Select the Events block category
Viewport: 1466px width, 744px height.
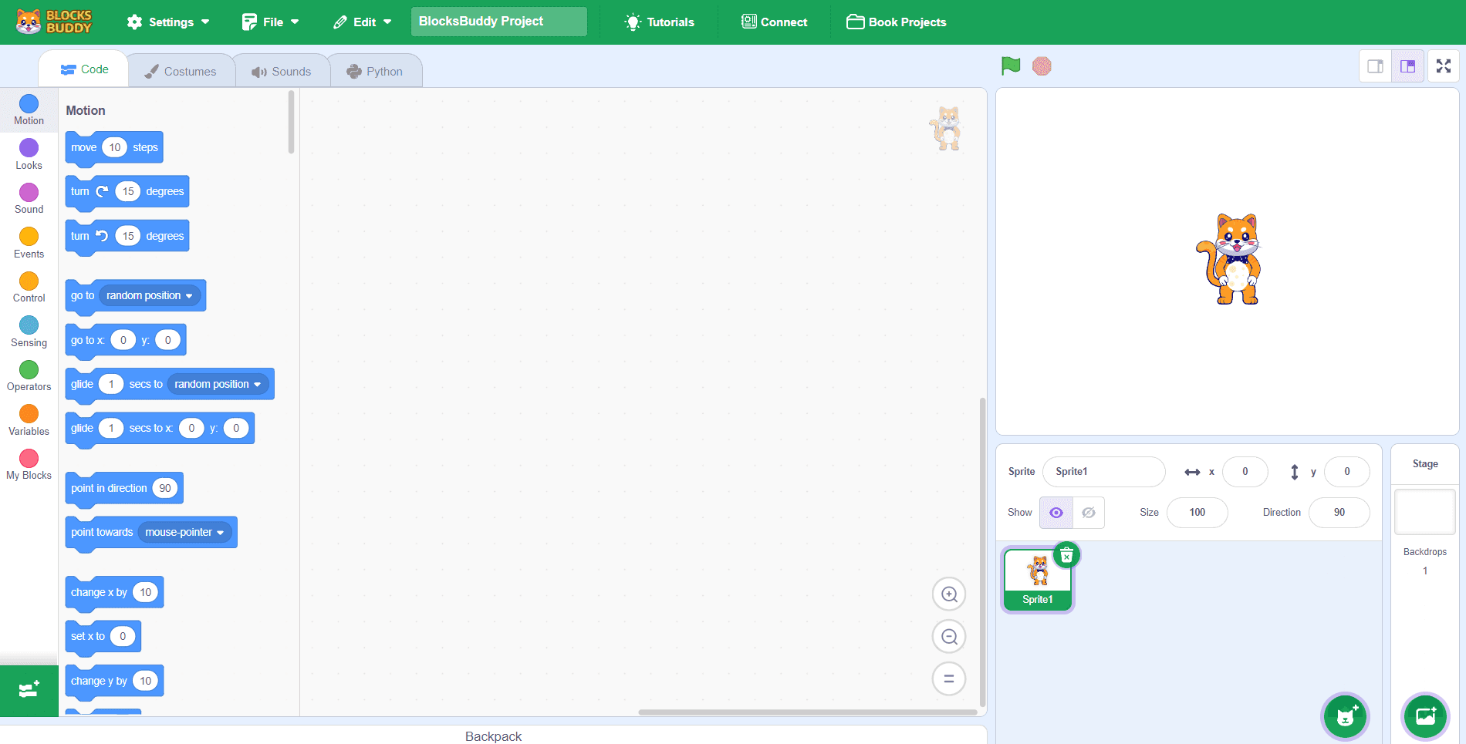pyautogui.click(x=29, y=244)
